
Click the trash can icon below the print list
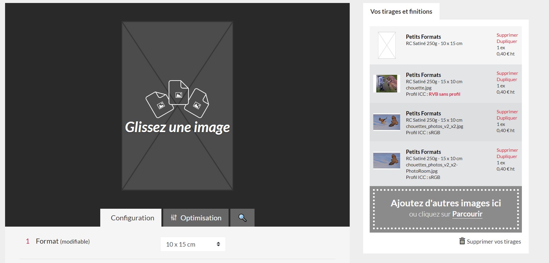point(462,241)
